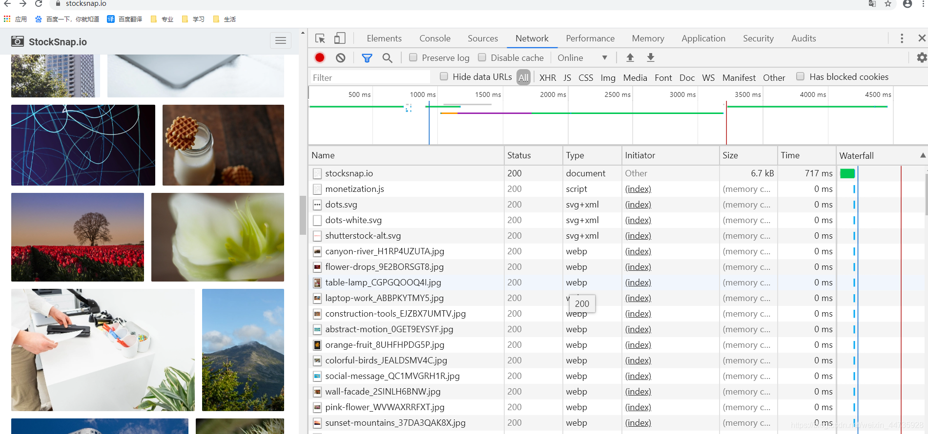928x434 pixels.
Task: Filter requests by XHR
Action: click(548, 77)
